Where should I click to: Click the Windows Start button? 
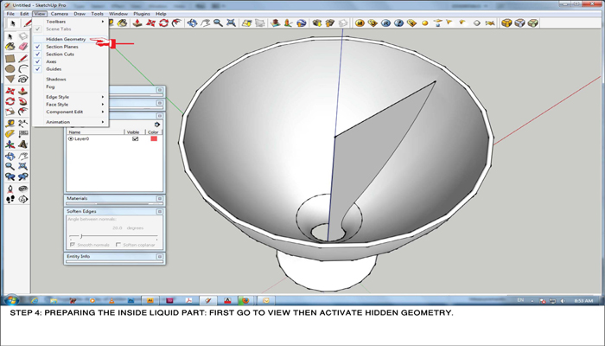pos(11,300)
